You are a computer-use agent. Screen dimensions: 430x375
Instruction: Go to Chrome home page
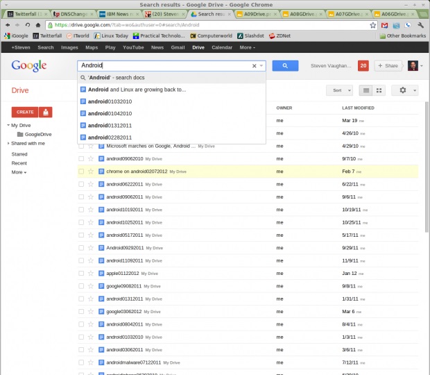tap(38, 25)
